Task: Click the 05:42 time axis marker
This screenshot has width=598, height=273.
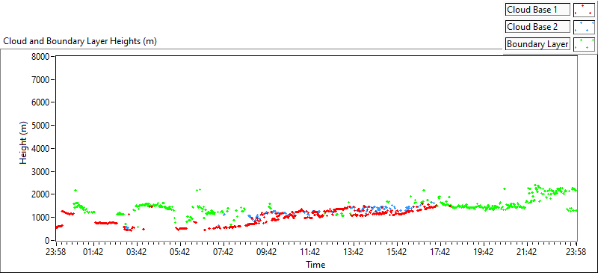Action: click(180, 251)
